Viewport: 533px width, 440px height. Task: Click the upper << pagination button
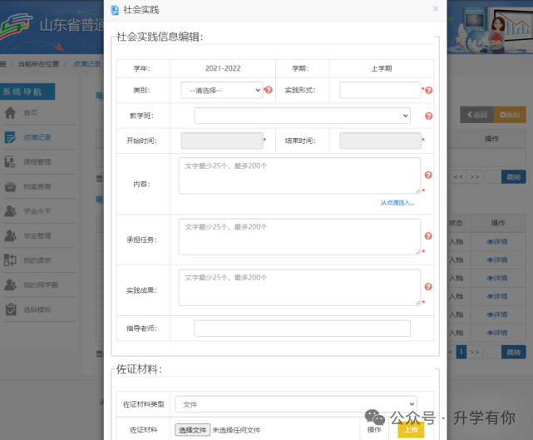point(458,177)
